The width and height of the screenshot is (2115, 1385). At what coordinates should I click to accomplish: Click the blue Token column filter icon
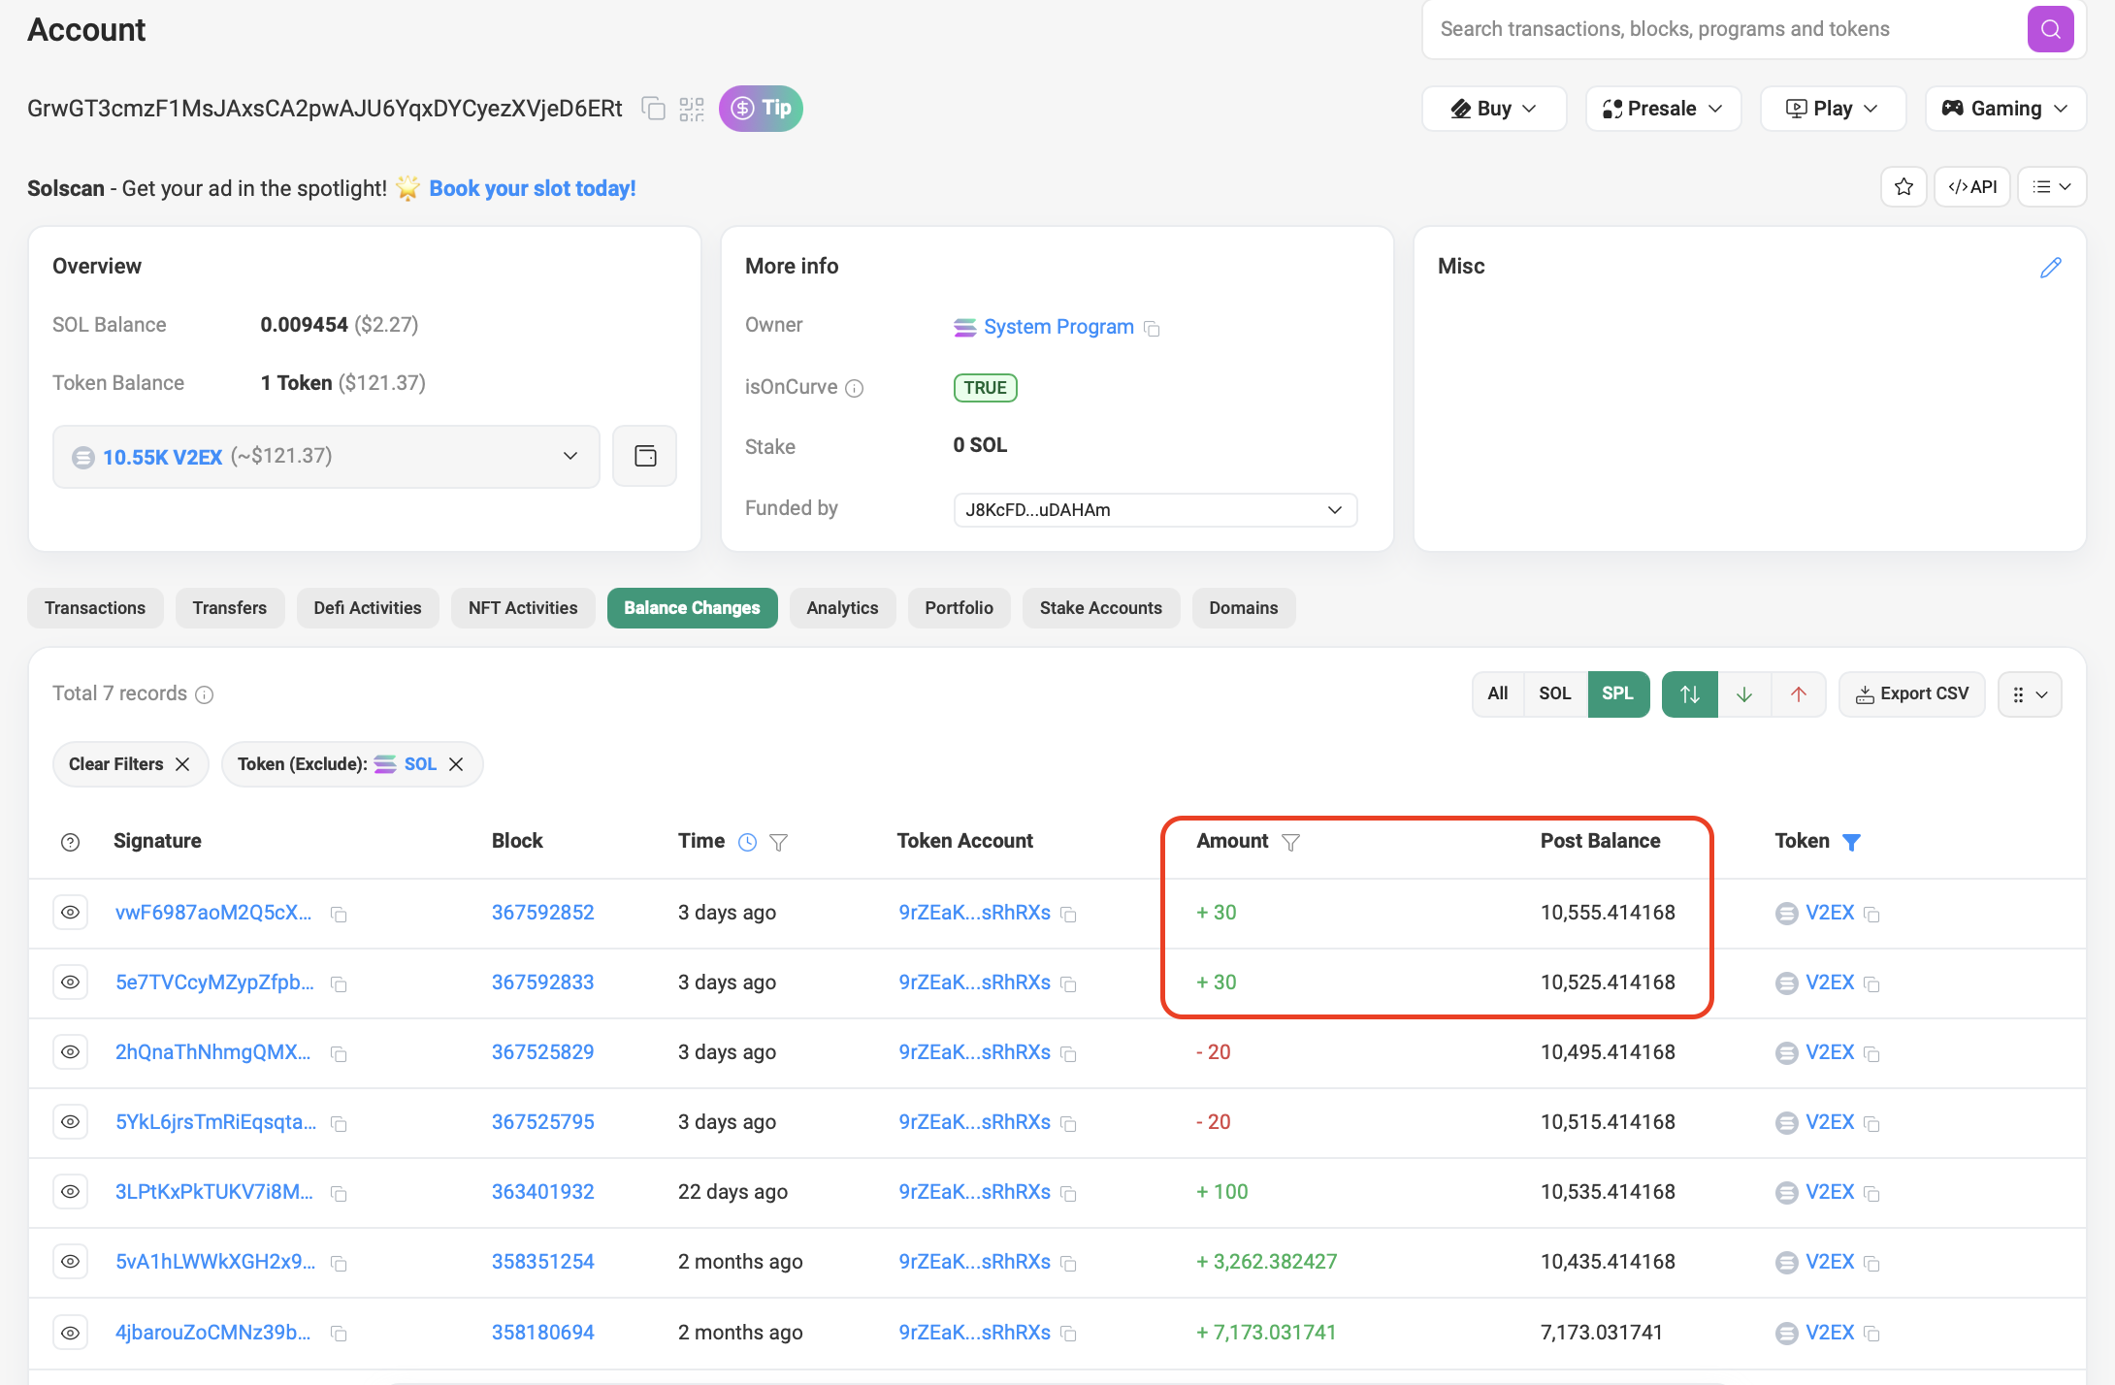(x=1851, y=842)
